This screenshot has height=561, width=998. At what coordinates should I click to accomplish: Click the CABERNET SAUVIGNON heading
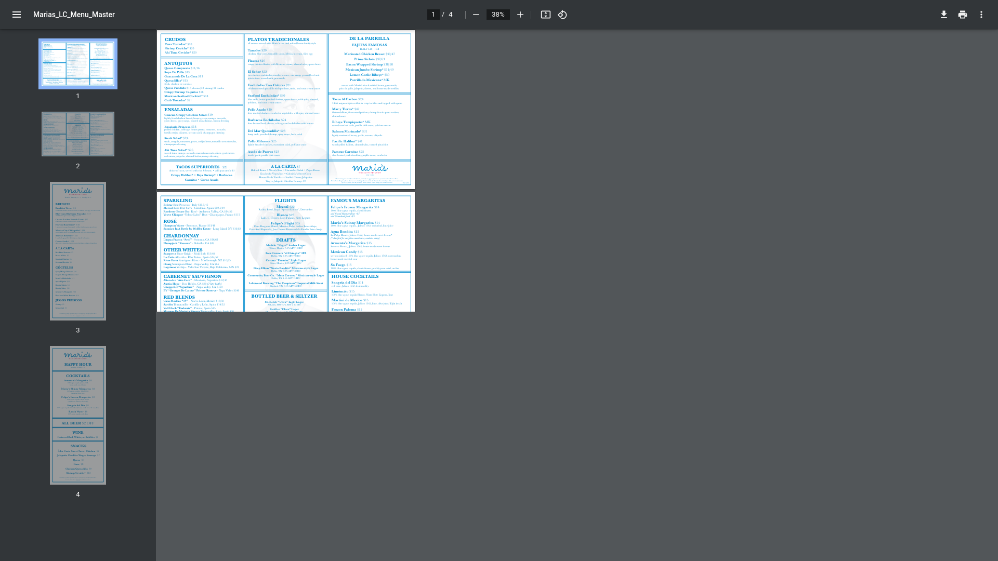tap(192, 276)
